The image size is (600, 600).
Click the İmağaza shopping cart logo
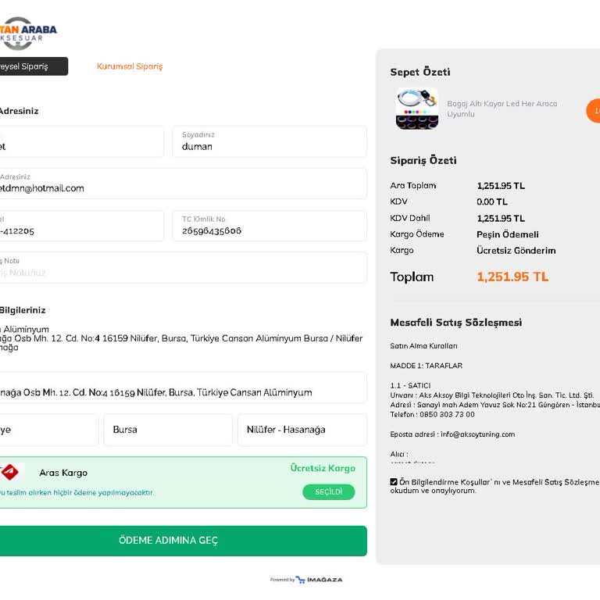coord(301,580)
